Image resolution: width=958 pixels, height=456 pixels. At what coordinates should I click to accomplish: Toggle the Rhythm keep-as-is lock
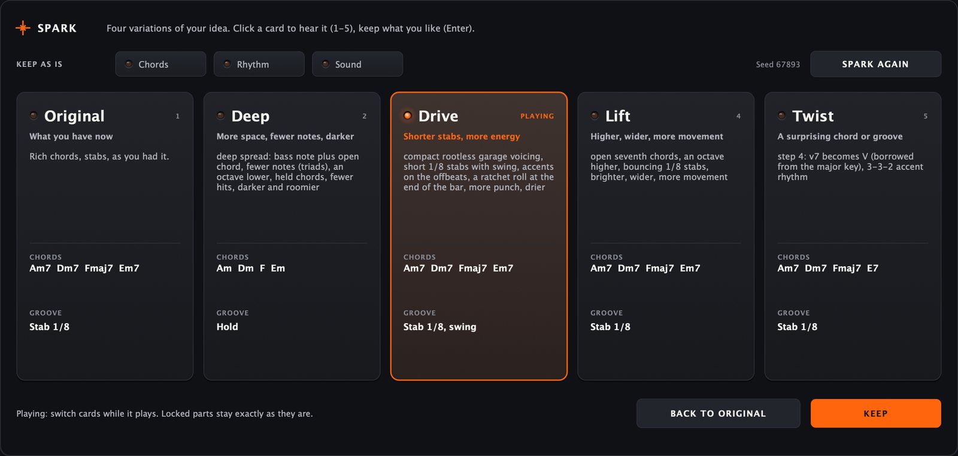[259, 64]
